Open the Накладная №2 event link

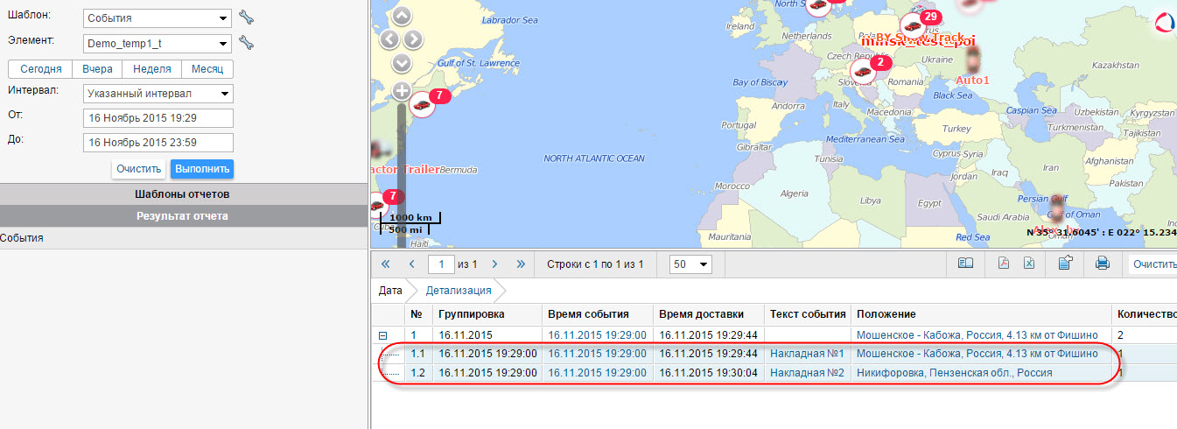[806, 372]
